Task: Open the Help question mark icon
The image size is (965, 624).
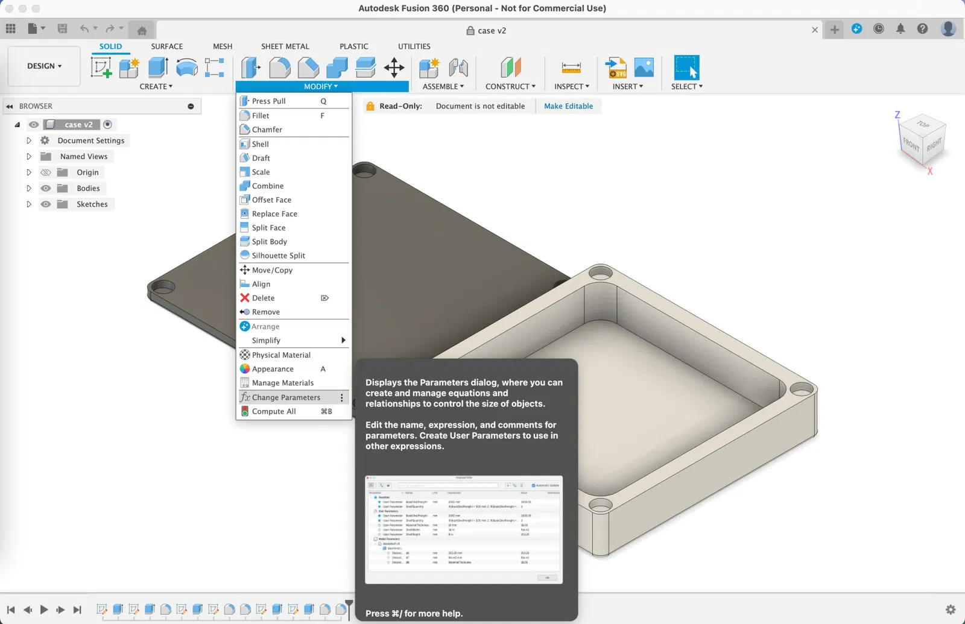Action: tap(922, 29)
